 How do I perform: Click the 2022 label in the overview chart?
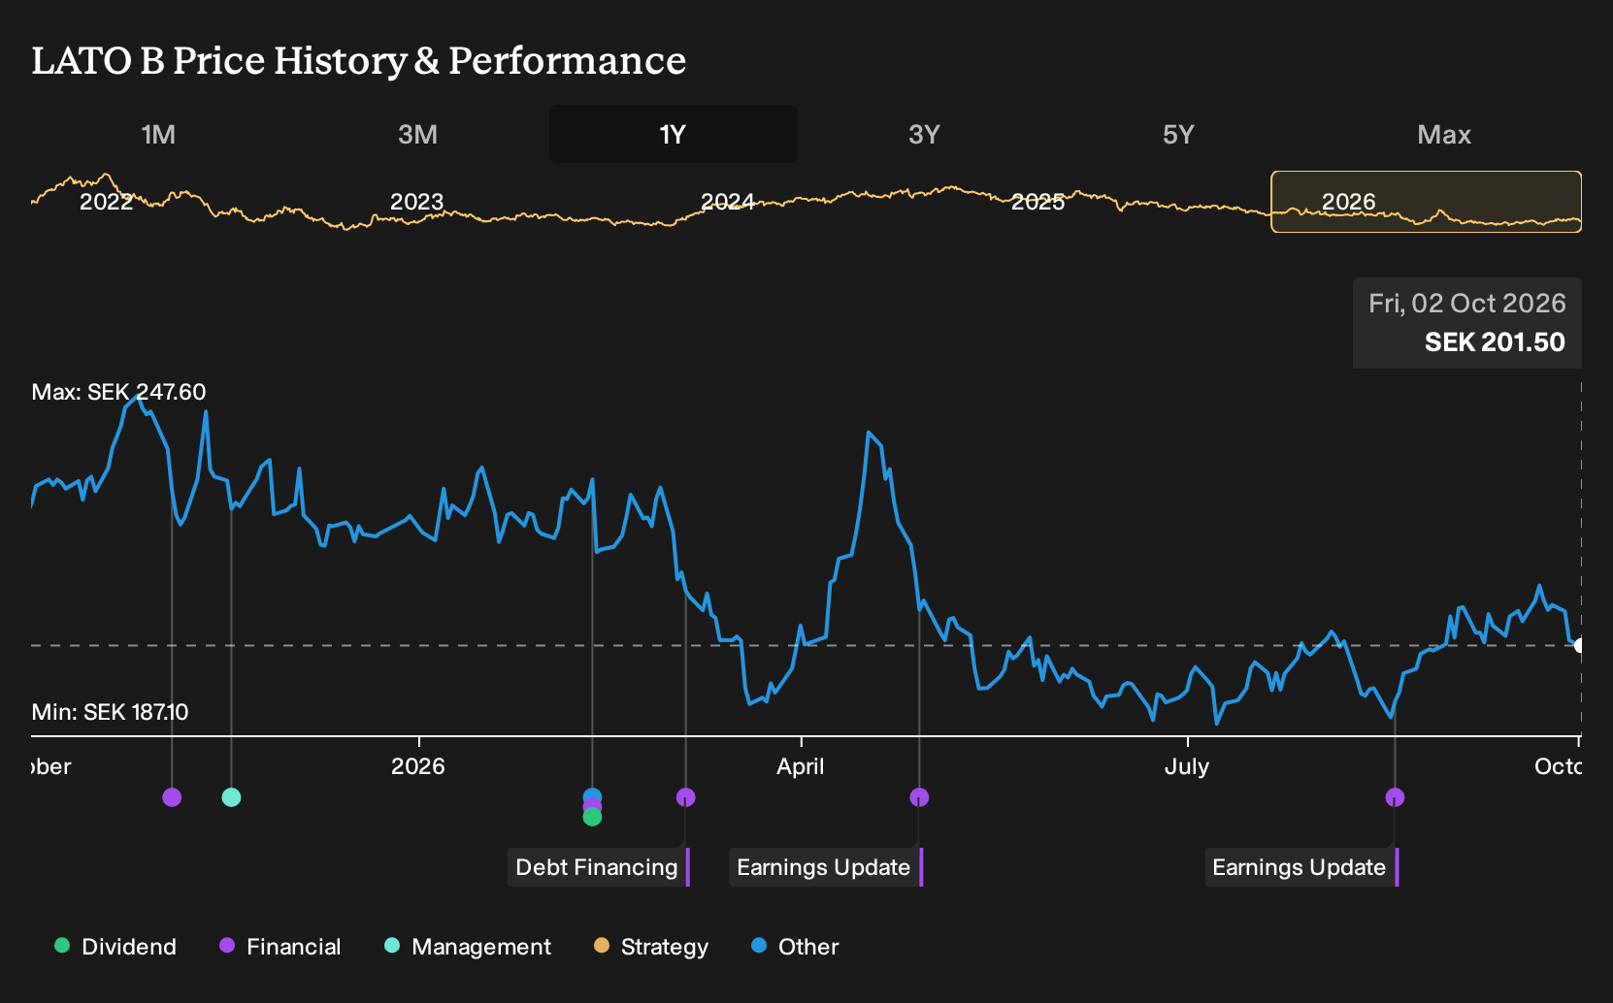pyautogui.click(x=107, y=202)
